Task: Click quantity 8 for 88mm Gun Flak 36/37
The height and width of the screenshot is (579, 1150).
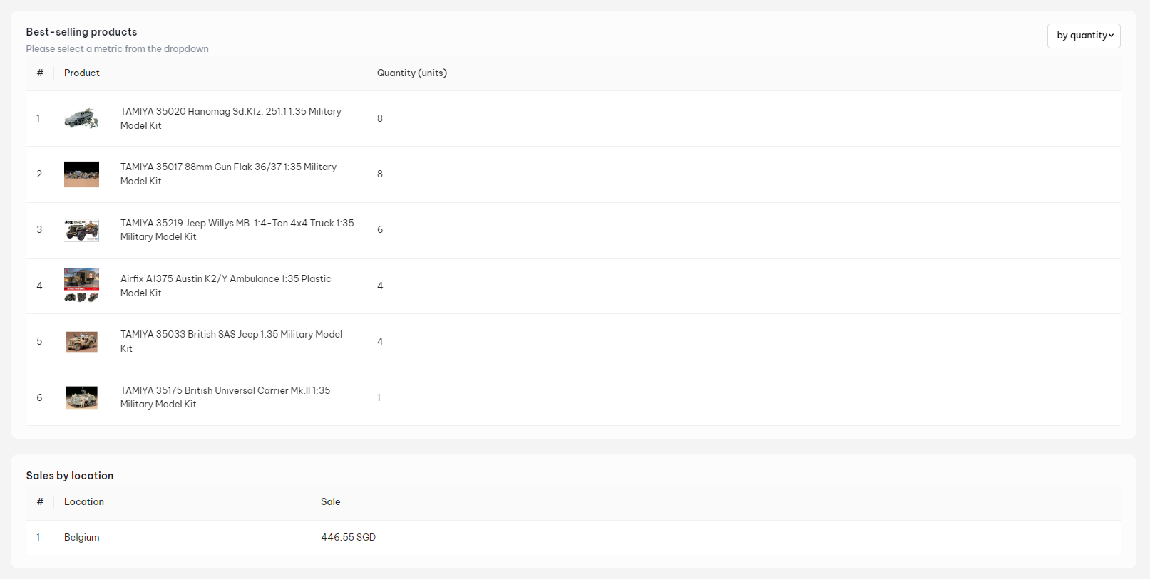Action: point(380,174)
